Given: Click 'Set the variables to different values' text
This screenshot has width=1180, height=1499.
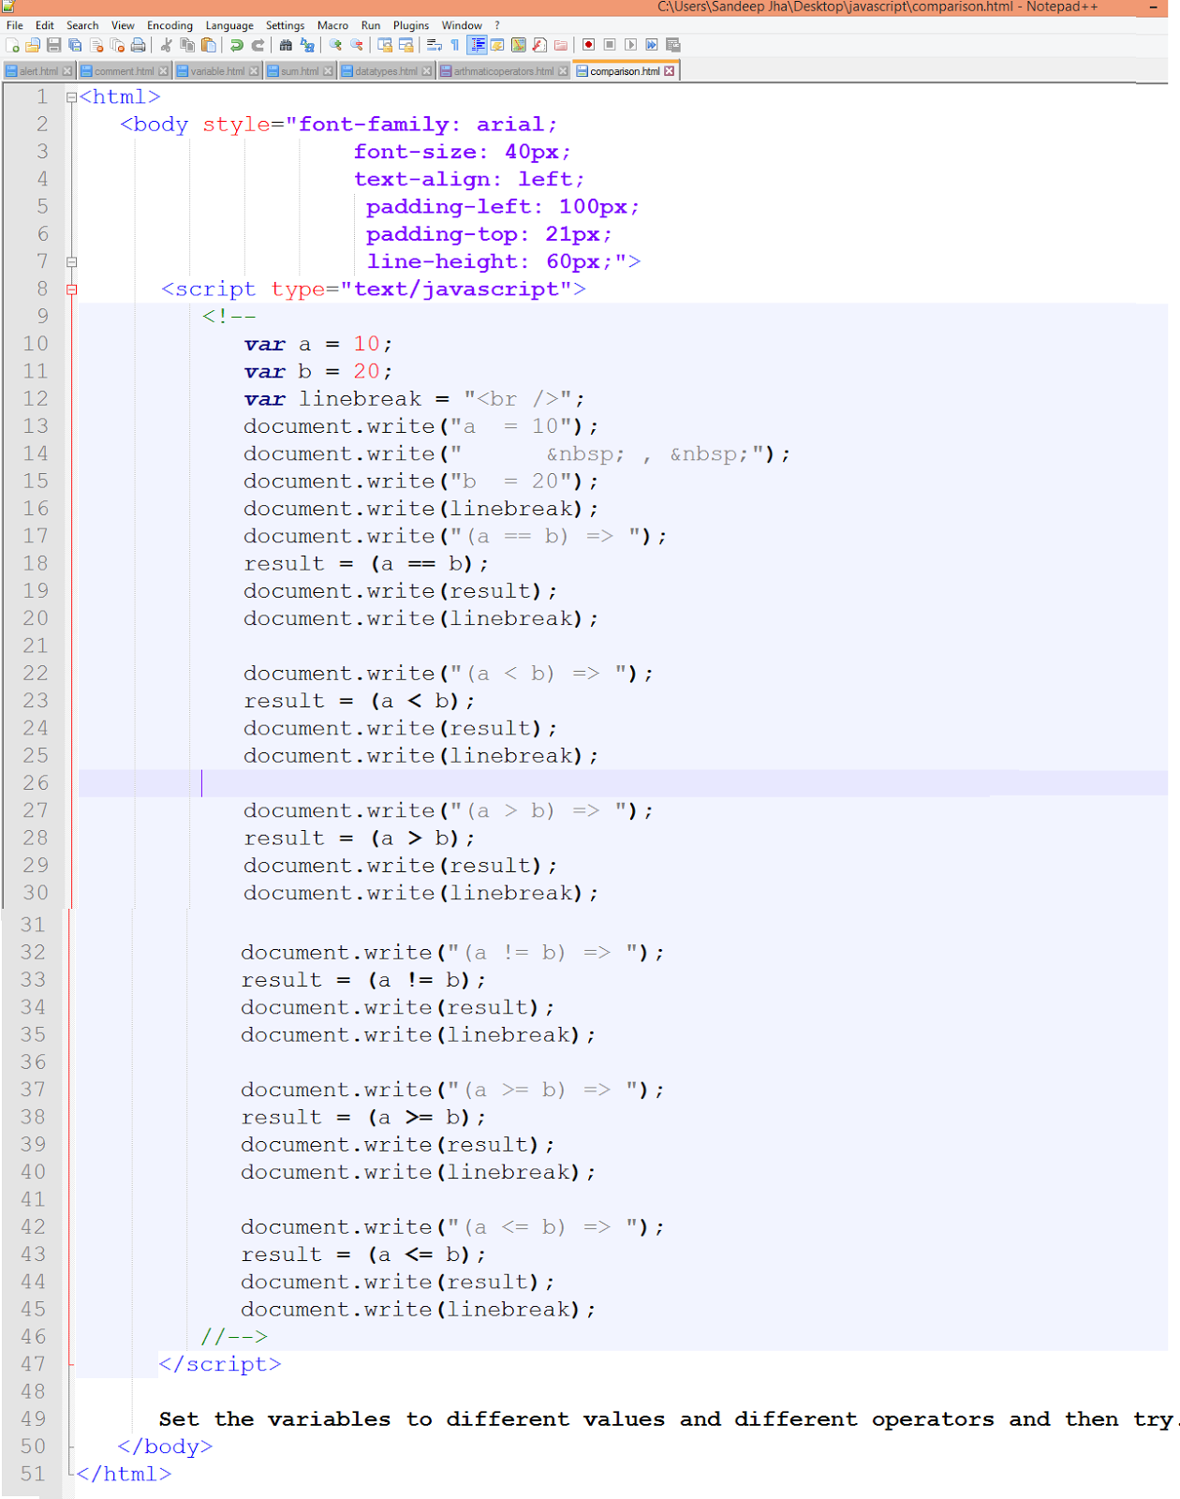Looking at the screenshot, I should [412, 1419].
